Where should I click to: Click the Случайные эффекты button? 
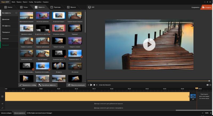coord(47,85)
